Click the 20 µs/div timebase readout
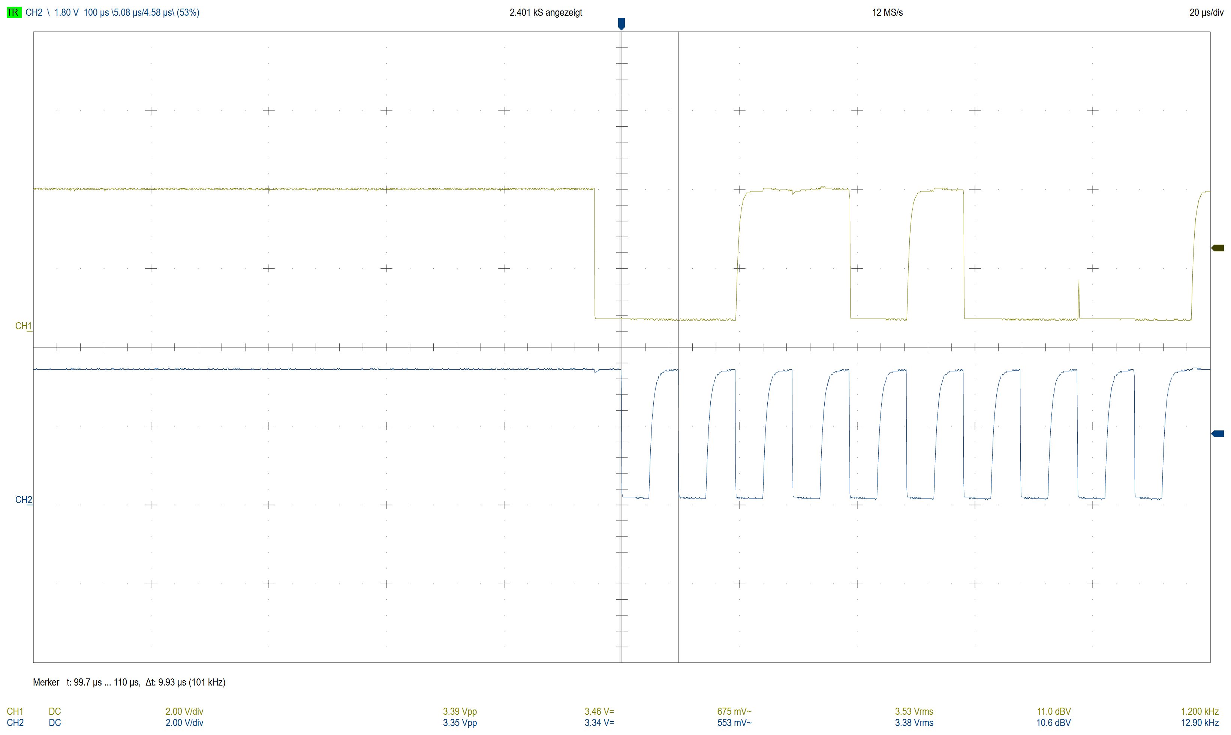 tap(1206, 12)
